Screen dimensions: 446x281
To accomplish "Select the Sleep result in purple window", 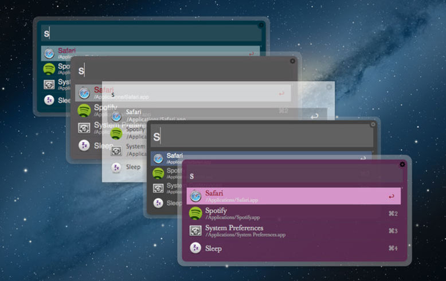I will click(x=294, y=248).
